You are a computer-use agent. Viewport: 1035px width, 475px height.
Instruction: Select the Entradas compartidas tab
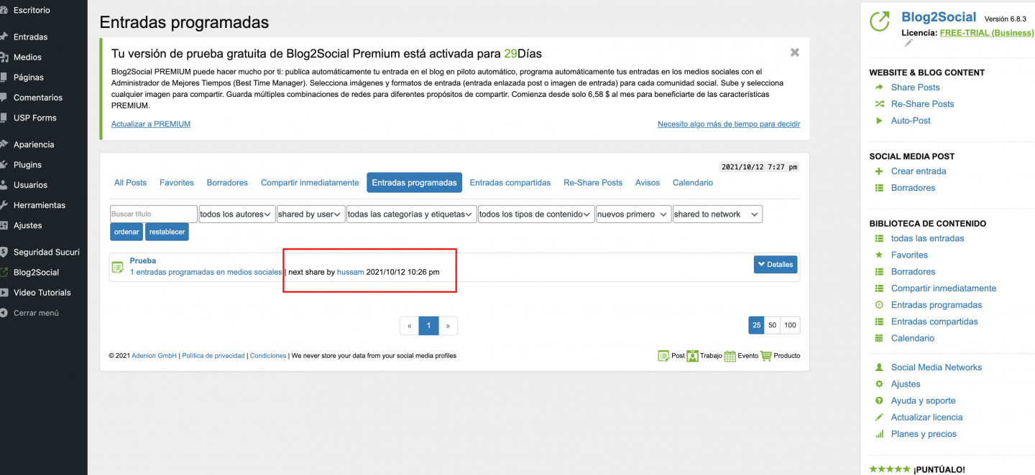click(x=510, y=183)
